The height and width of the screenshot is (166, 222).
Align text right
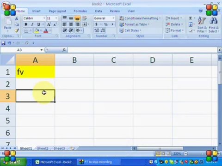[77, 24]
